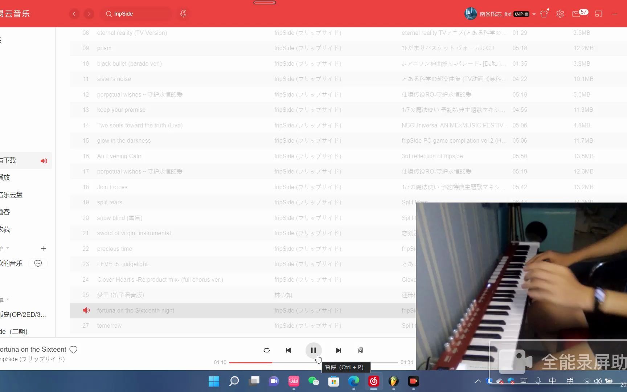Screen dimensions: 627x392
Task: Open WeChat on the taskbar
Action: coord(313,381)
